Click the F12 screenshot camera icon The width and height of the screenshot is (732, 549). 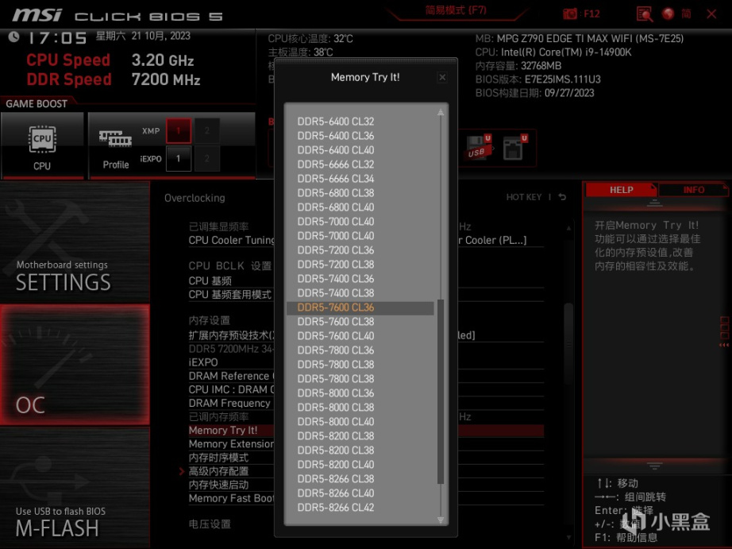(x=570, y=14)
